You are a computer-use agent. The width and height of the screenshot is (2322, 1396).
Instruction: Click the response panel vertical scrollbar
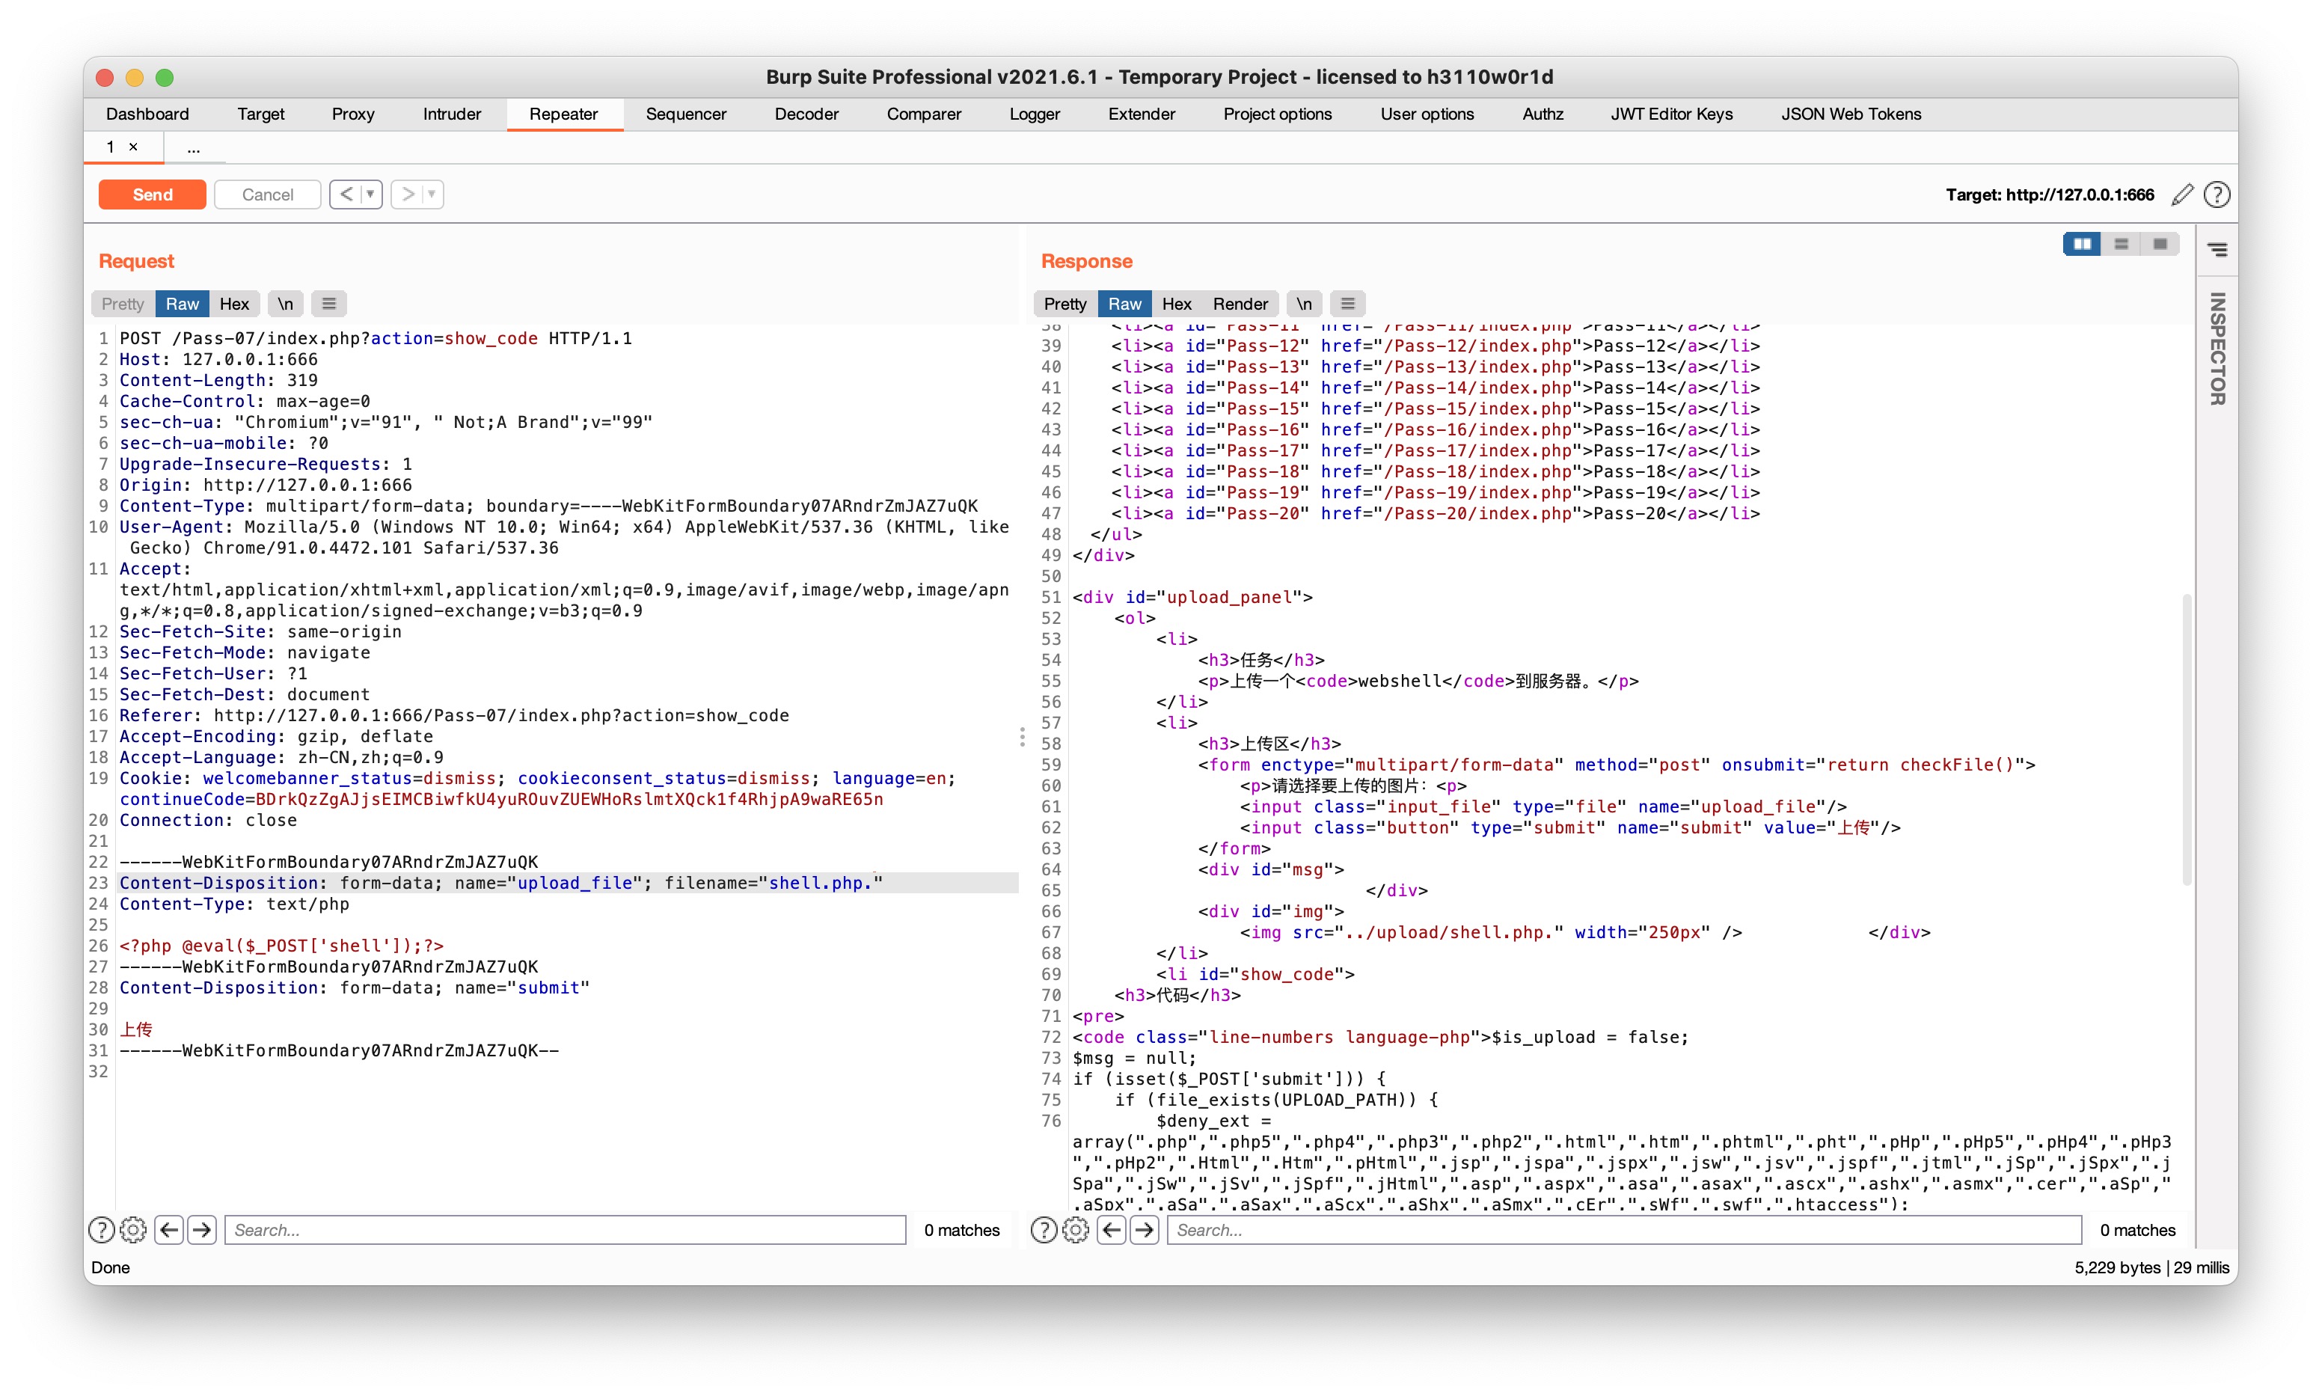(x=2187, y=738)
